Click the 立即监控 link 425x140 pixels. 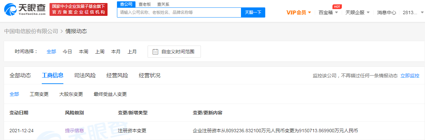[410, 76]
